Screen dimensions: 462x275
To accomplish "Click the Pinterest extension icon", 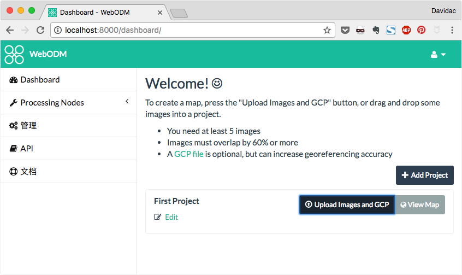I will [422, 30].
